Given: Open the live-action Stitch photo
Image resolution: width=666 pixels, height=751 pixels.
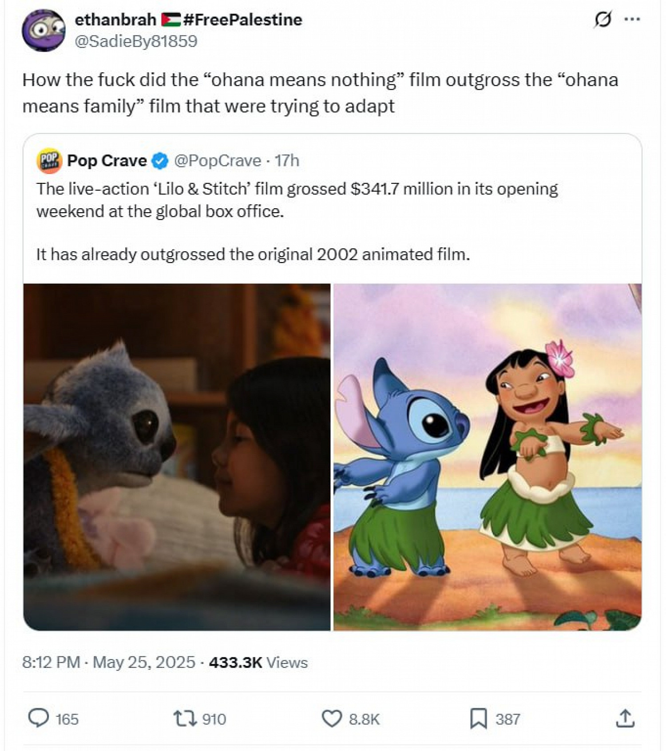Looking at the screenshot, I should point(177,457).
